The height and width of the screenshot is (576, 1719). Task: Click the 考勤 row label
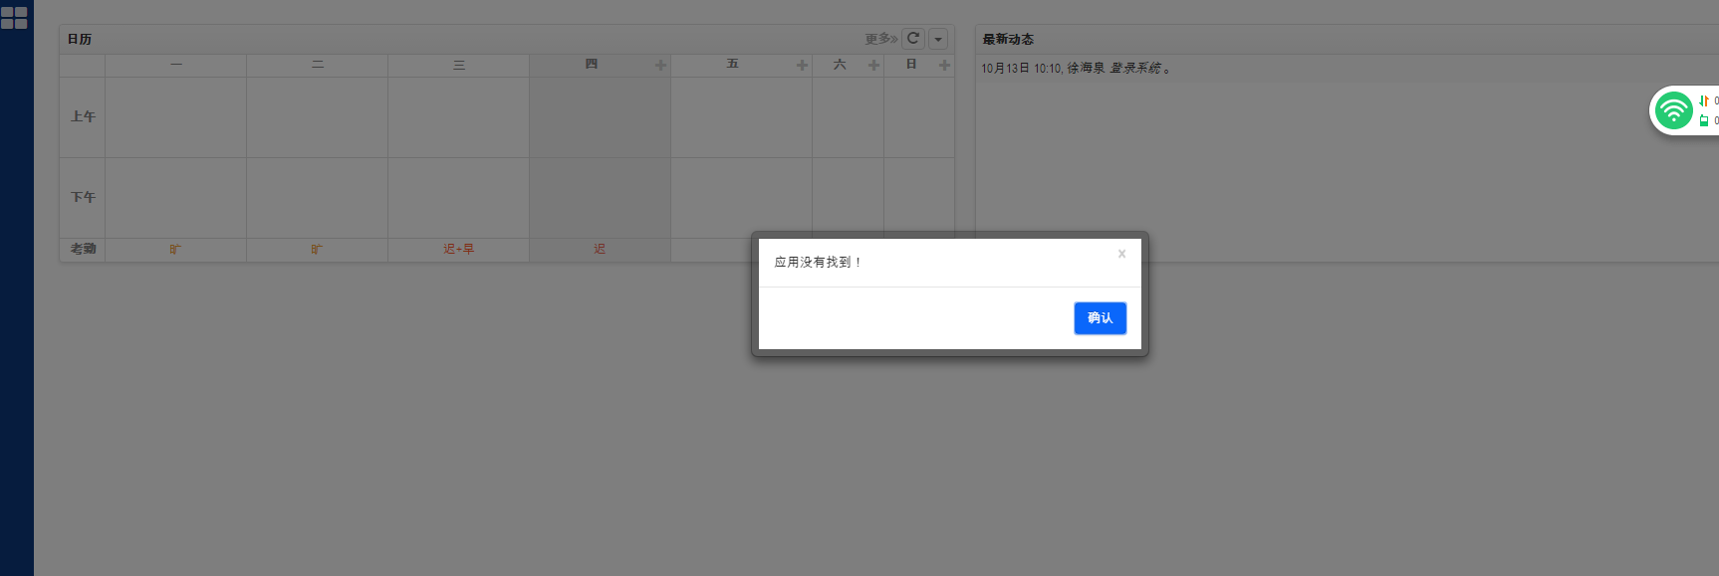pos(83,249)
